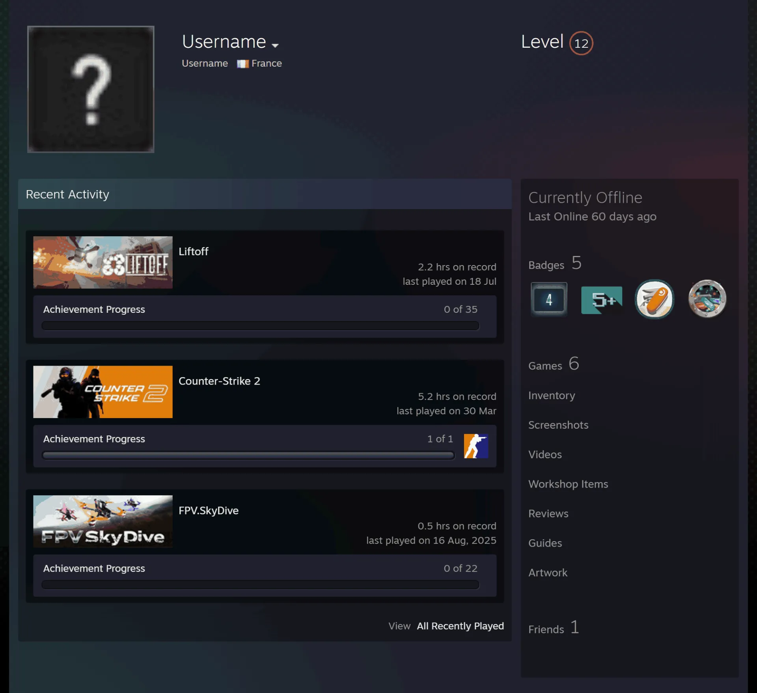This screenshot has width=757, height=693.
Task: Click 'Last Online 60 days ago' text
Action: tap(592, 217)
